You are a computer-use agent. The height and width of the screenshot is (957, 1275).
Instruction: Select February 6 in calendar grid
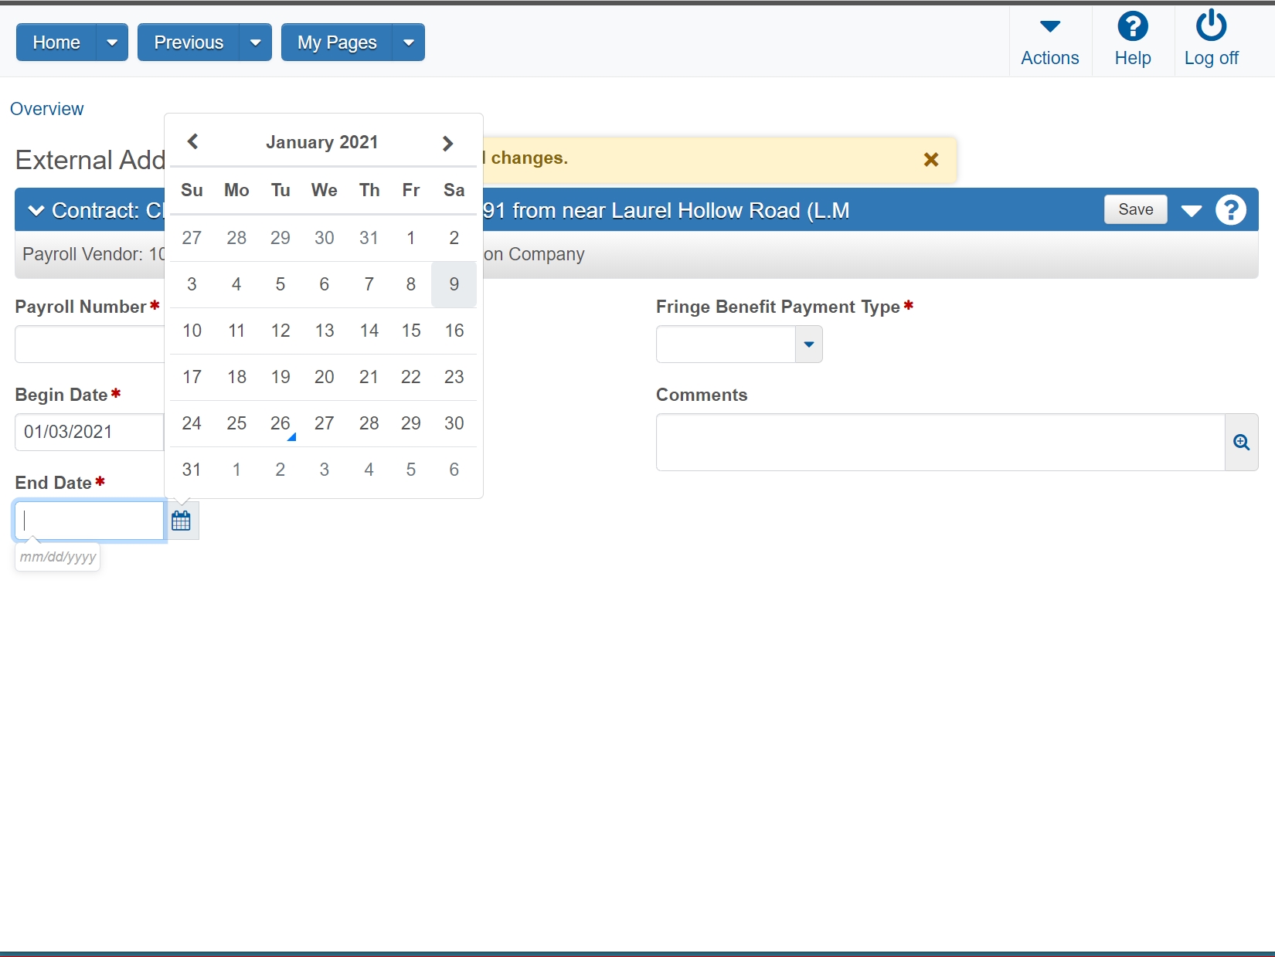pos(454,470)
